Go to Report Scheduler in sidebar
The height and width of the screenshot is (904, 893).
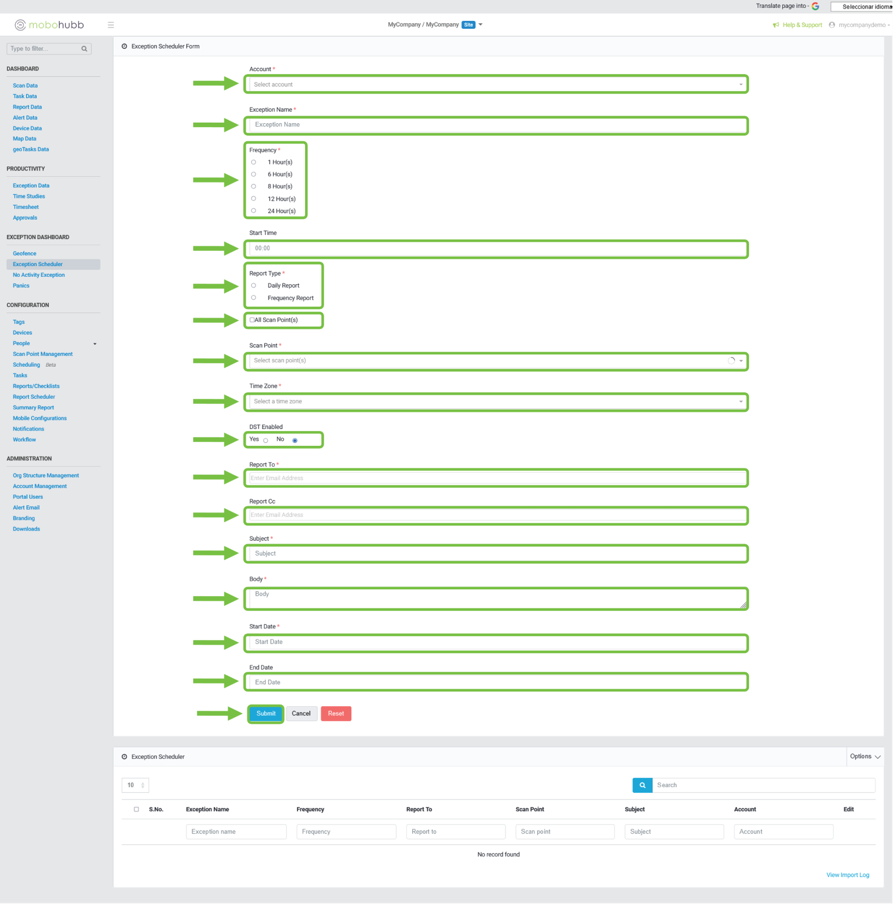point(34,397)
